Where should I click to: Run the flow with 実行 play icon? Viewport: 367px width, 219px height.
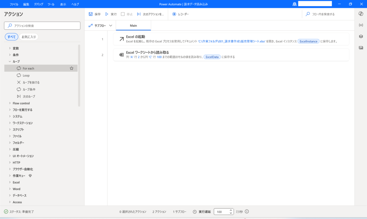(107, 14)
